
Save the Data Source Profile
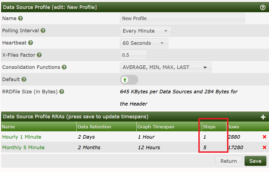click(x=255, y=161)
